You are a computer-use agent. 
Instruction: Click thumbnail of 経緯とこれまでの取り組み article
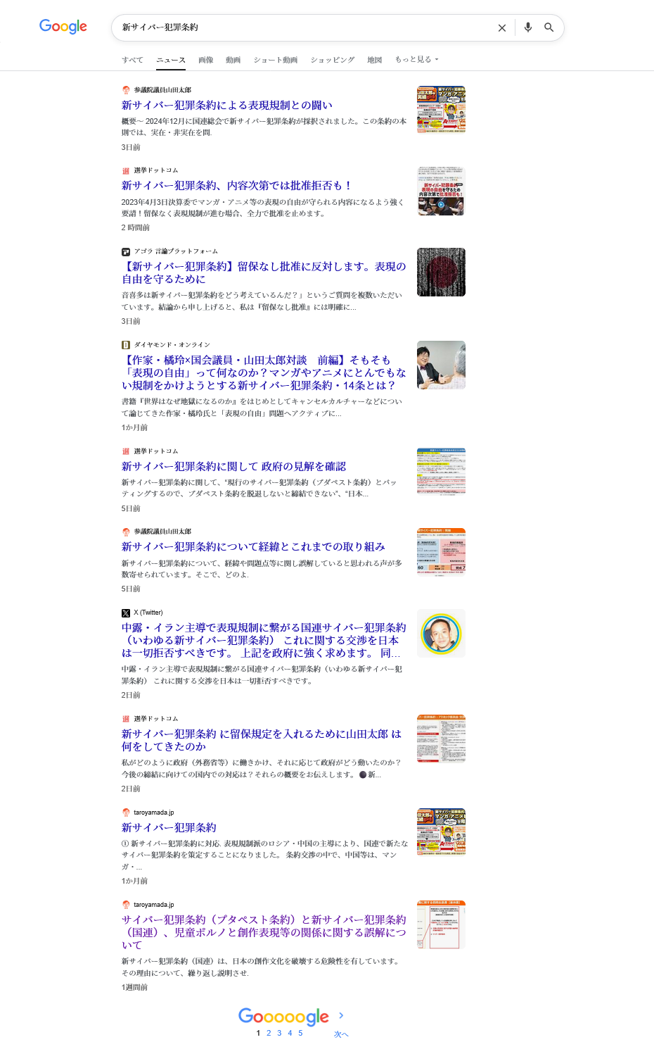point(441,552)
